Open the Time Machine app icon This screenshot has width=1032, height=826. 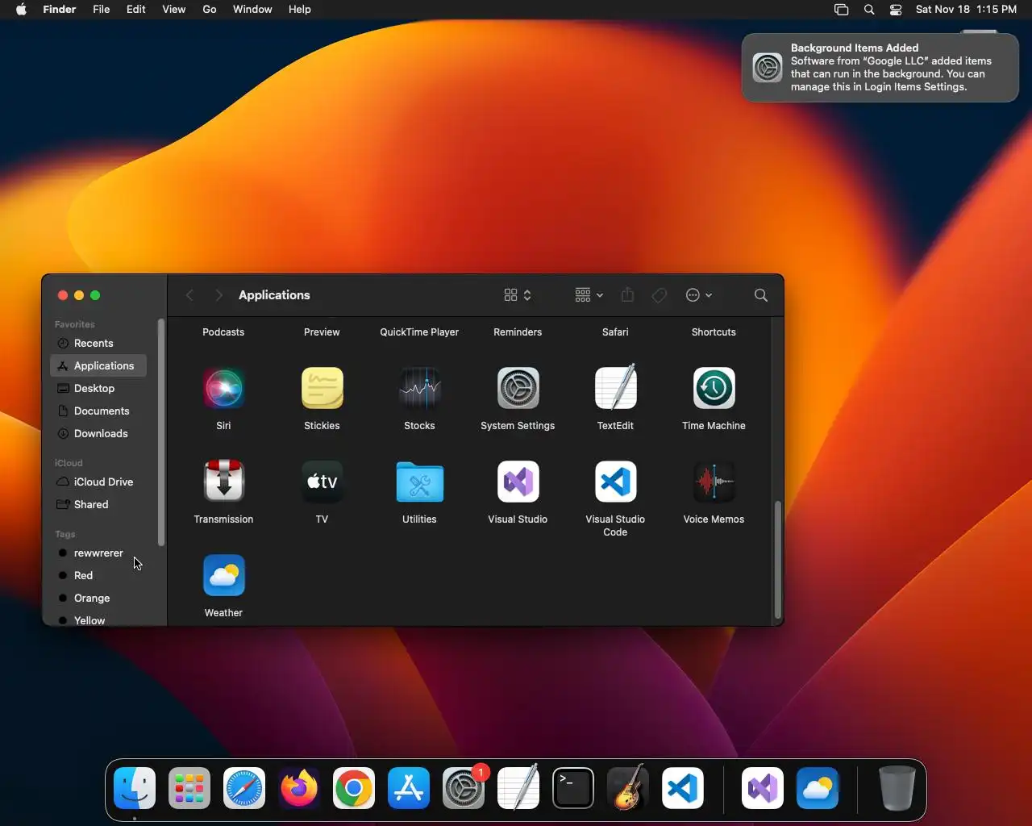pyautogui.click(x=714, y=389)
